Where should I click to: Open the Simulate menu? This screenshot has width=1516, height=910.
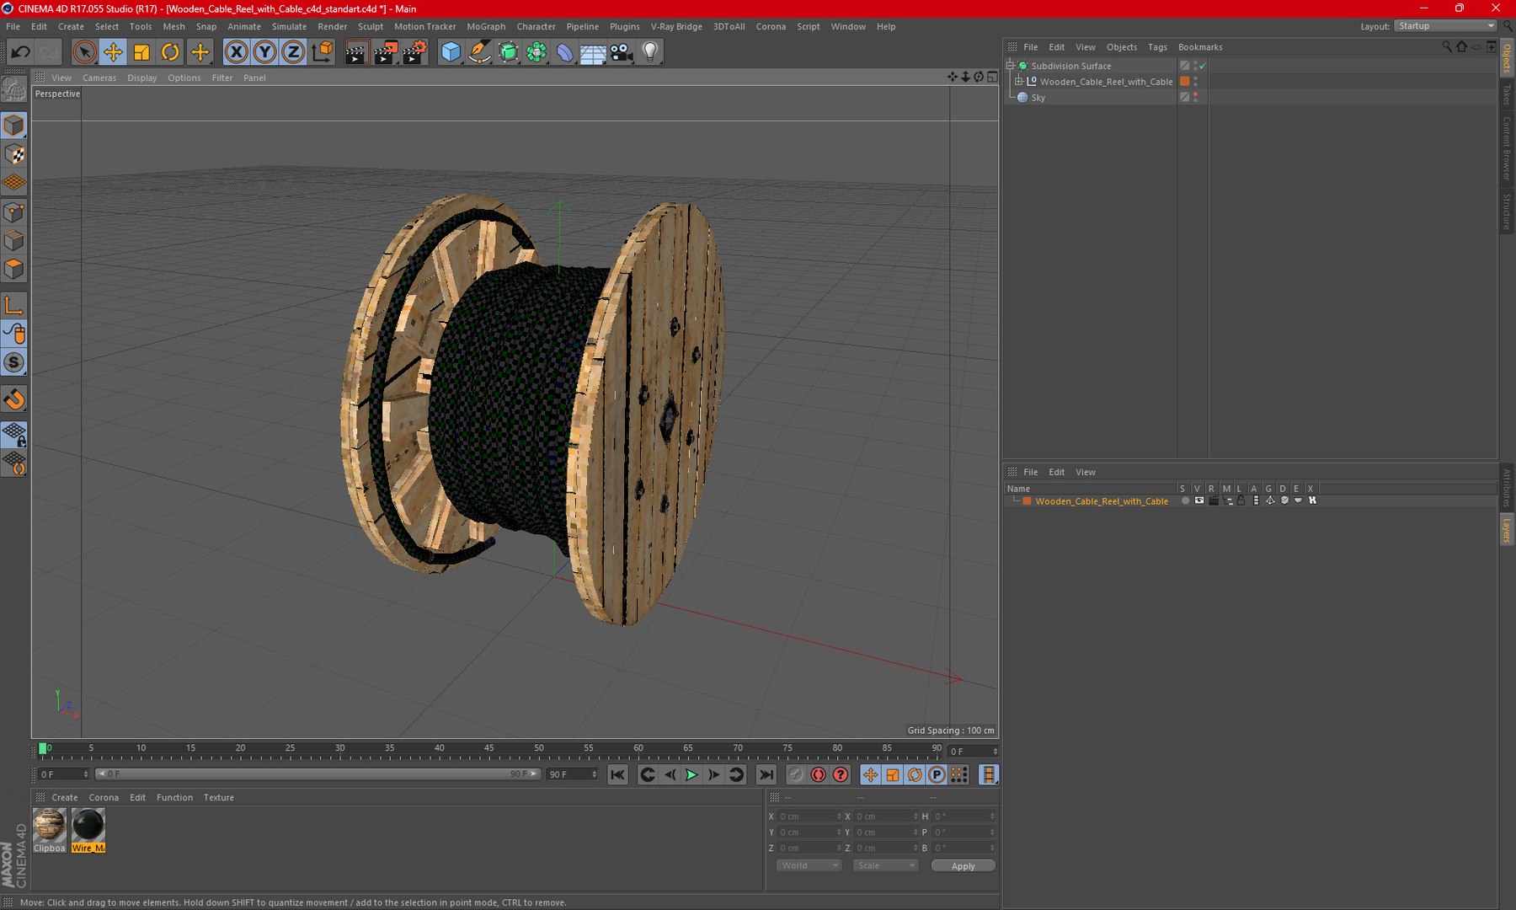[x=289, y=26]
